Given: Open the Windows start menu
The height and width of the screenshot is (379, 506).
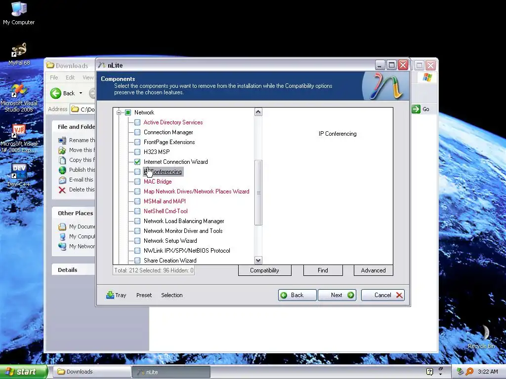Looking at the screenshot, I should coord(24,372).
